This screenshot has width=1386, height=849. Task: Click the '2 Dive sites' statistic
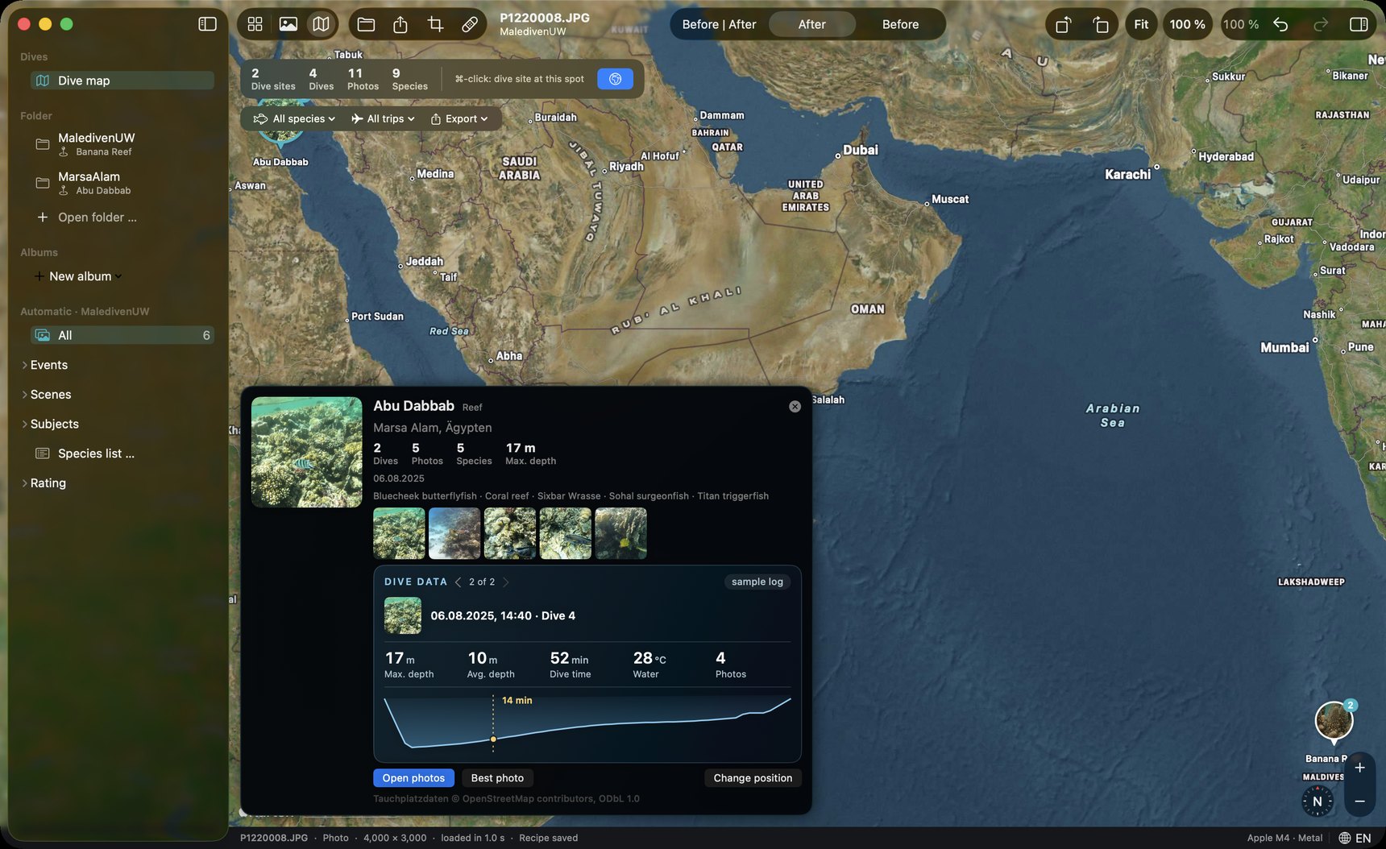[273, 79]
